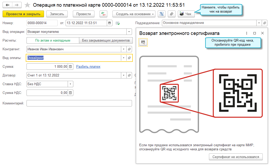This screenshot has width=272, height=167.
Task: Open calculator for Сумма НДС field
Action: pyautogui.click(x=71, y=93)
